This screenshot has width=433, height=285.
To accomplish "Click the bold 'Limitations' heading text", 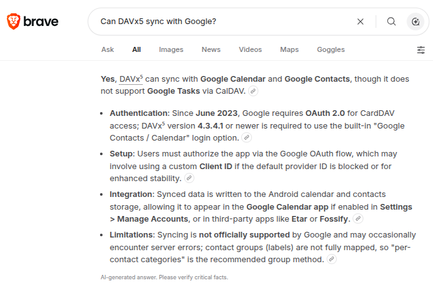I will 131,235.
